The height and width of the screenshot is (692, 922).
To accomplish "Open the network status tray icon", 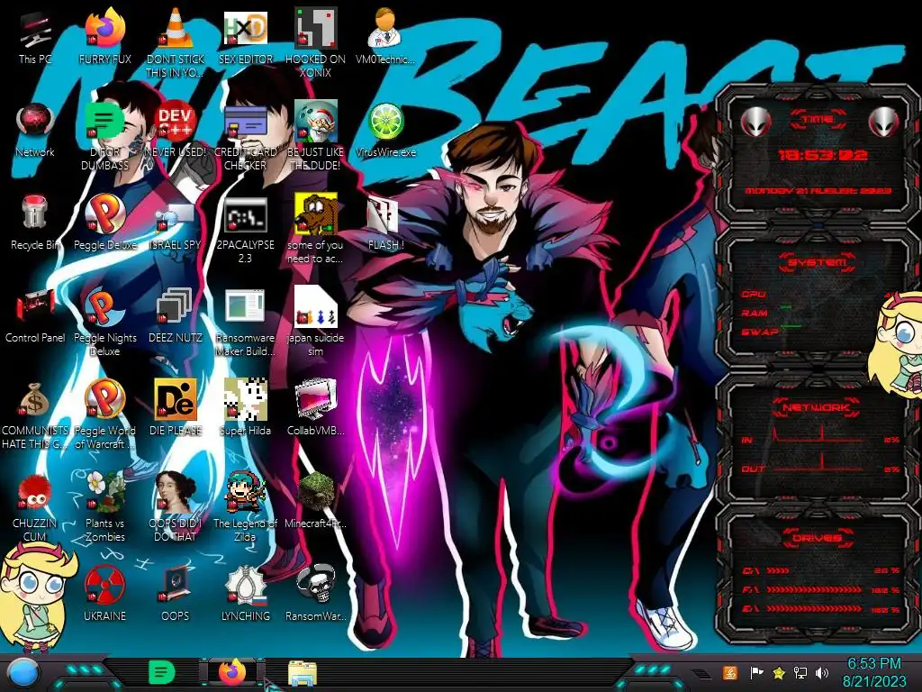I will [800, 673].
